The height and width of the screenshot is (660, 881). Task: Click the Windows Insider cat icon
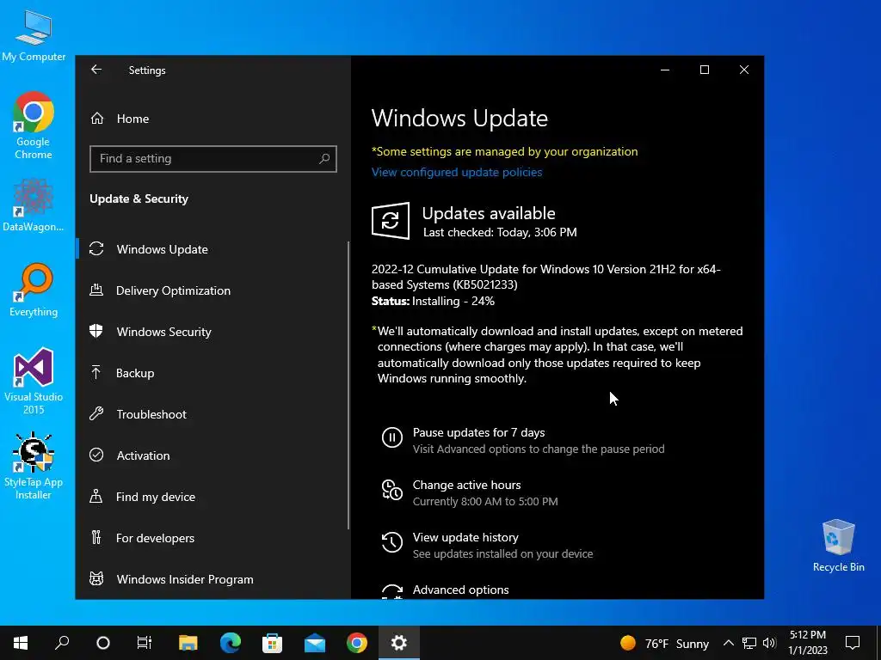[96, 578]
